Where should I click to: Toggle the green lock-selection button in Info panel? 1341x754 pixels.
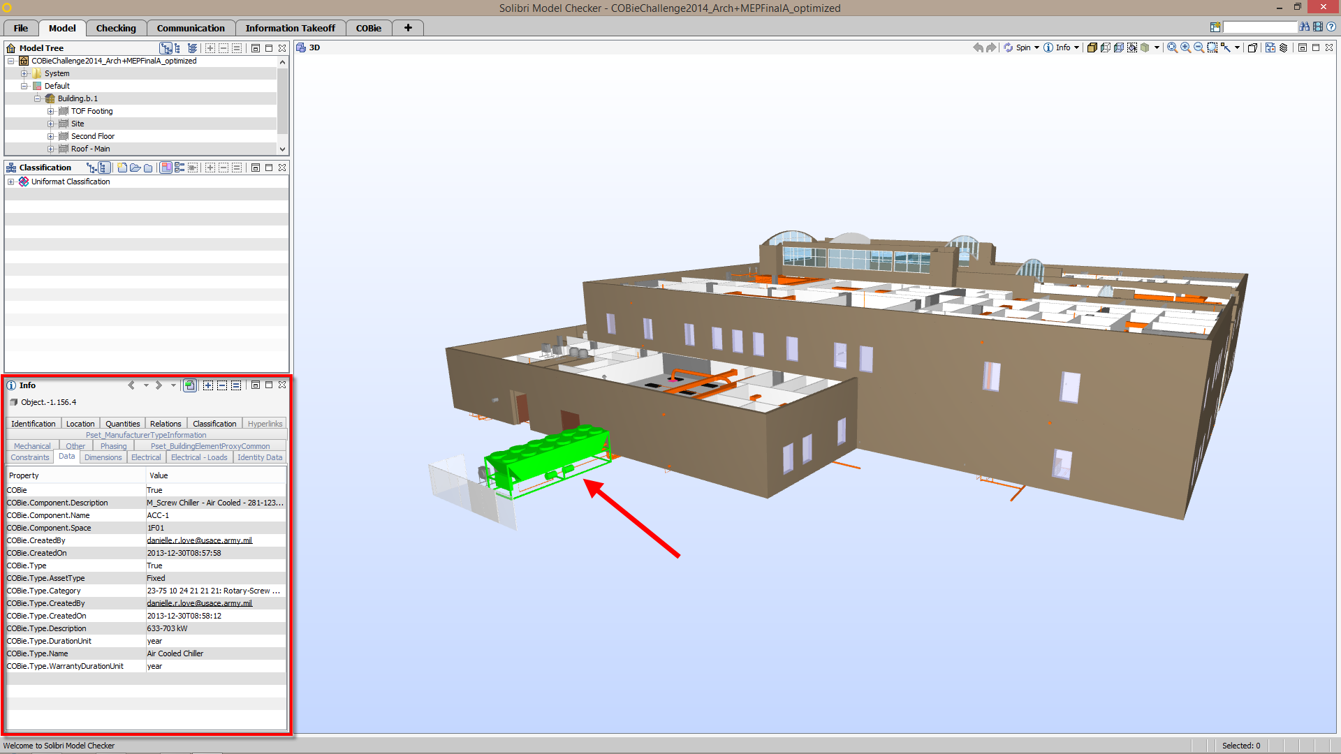[x=189, y=385]
